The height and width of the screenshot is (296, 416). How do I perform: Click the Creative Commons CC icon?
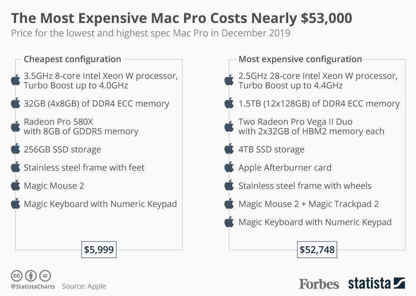[16, 276]
